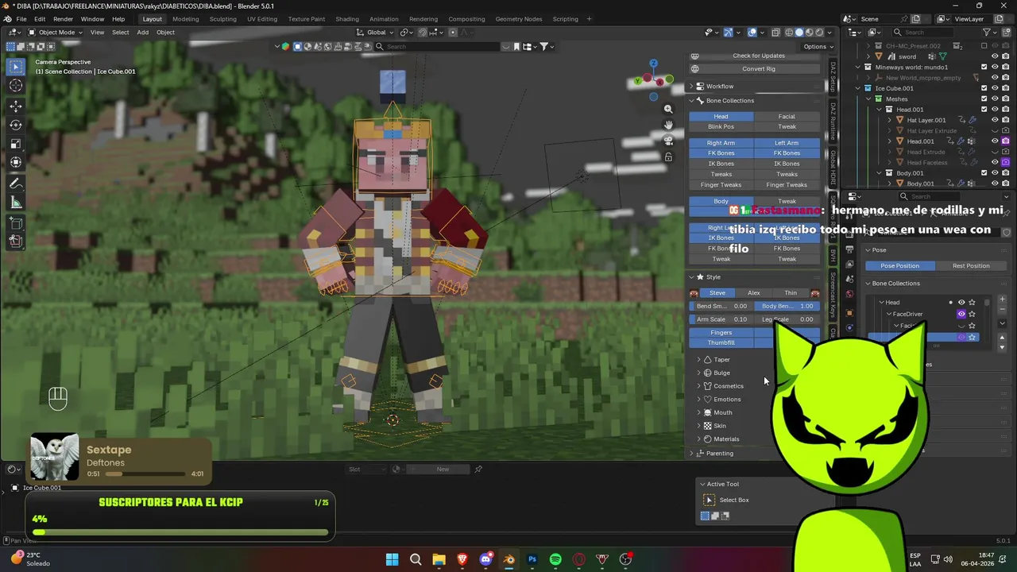Switch to rendered viewport shading
The height and width of the screenshot is (572, 1017).
tap(819, 33)
